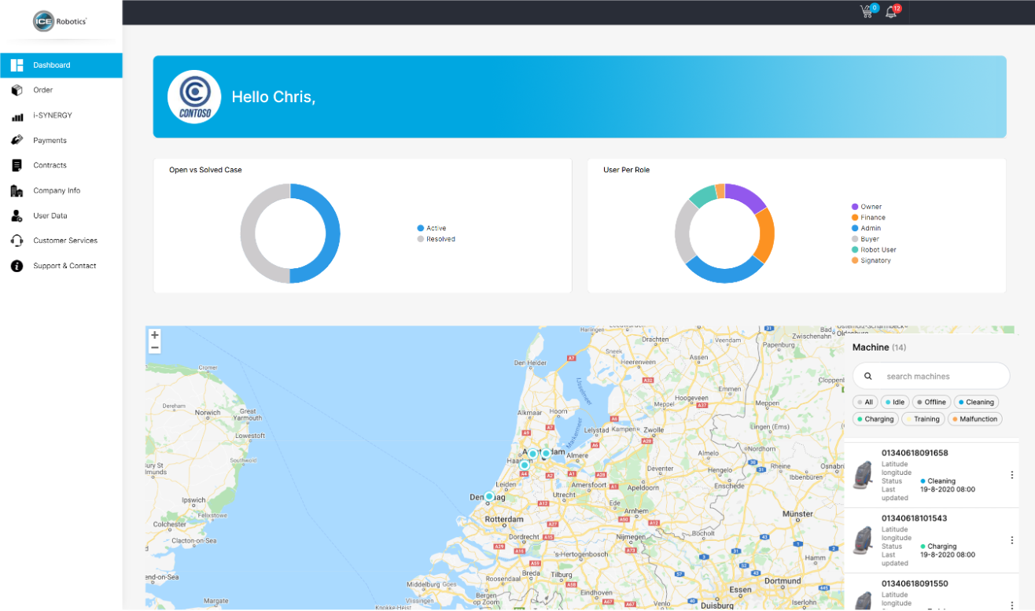The width and height of the screenshot is (1035, 611).
Task: Zoom in on the map
Action: click(x=155, y=335)
